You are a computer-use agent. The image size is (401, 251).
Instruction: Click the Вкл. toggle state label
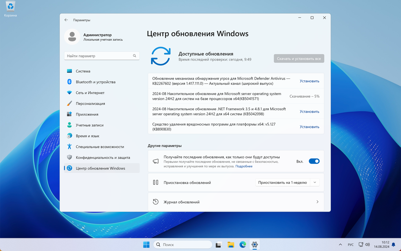point(300,161)
